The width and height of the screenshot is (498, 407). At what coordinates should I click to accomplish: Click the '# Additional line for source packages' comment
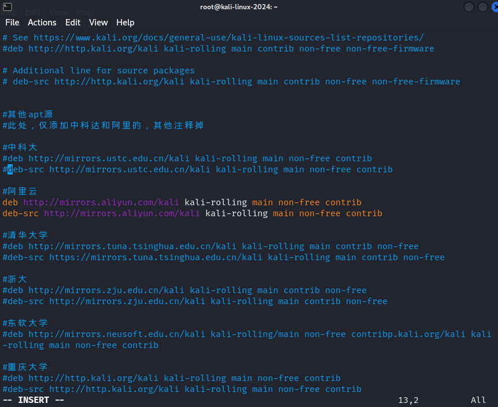[x=98, y=71]
